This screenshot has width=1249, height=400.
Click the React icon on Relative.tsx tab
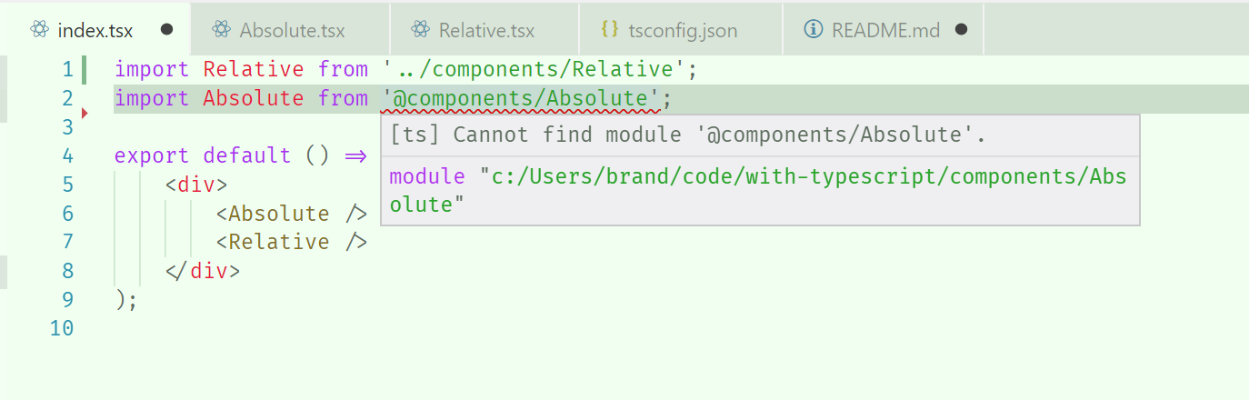(420, 30)
